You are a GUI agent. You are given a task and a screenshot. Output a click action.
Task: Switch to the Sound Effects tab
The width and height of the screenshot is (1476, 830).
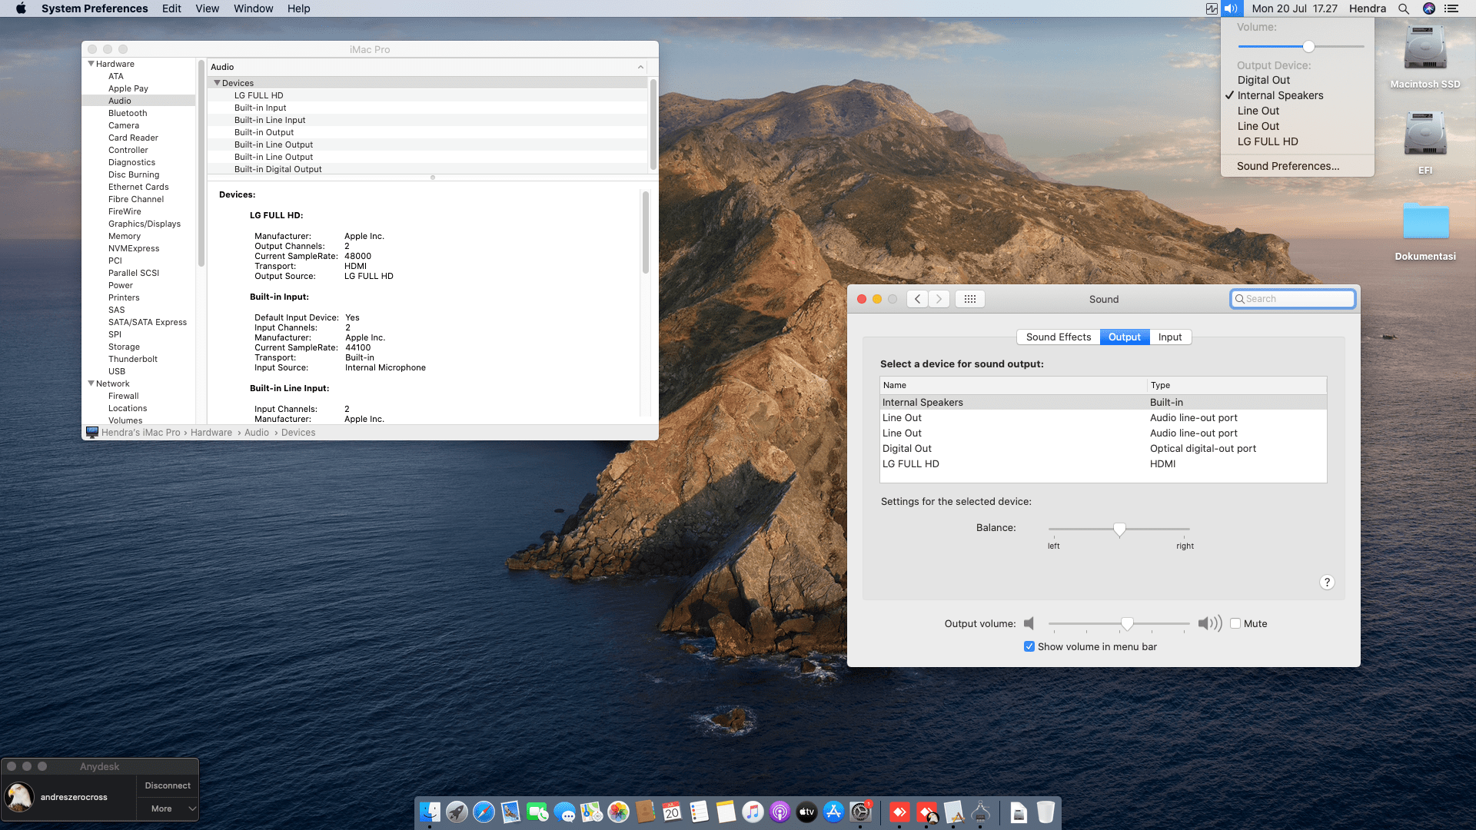click(1059, 337)
